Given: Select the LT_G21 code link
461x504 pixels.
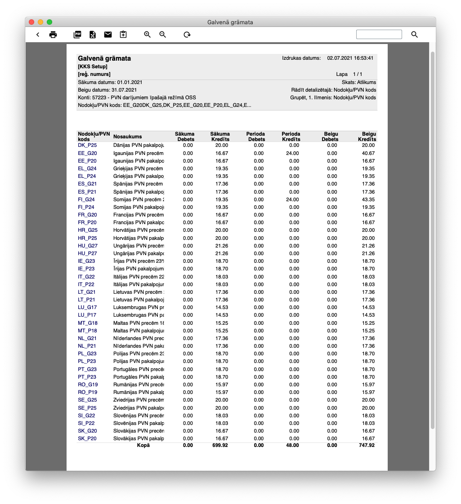Looking at the screenshot, I should tap(87, 292).
